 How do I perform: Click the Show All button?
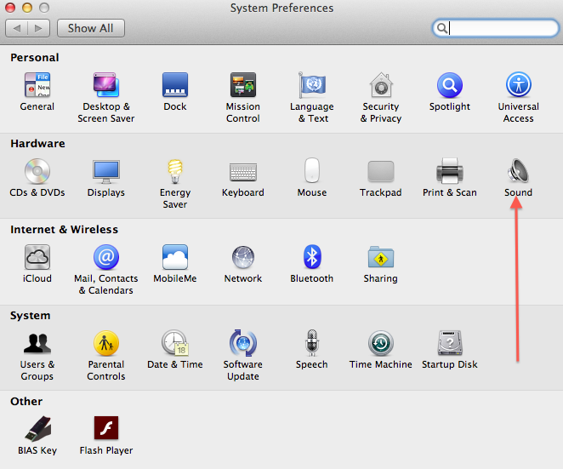(91, 28)
